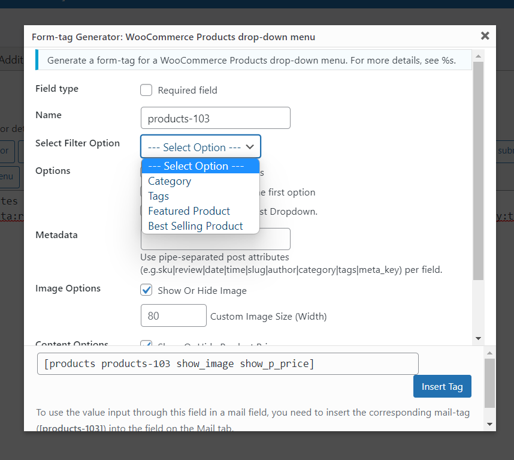This screenshot has width=514, height=460.
Task: Click the Custom Image Size (Width) label
Action: tap(268, 317)
